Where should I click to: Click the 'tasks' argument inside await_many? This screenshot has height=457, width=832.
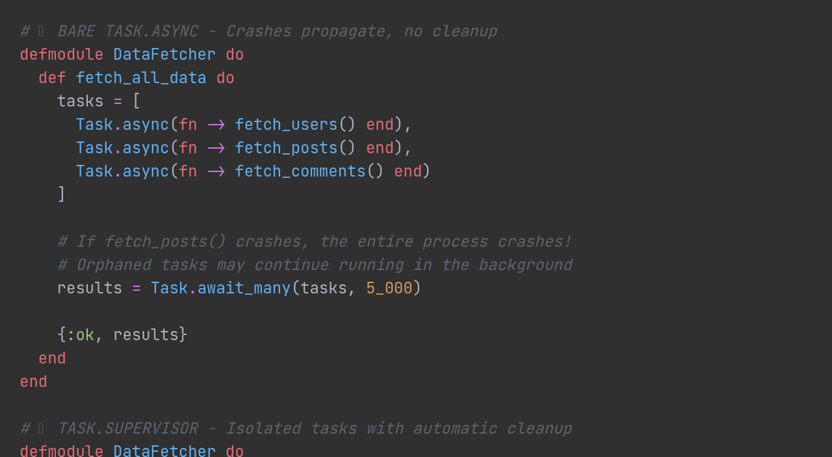point(323,288)
